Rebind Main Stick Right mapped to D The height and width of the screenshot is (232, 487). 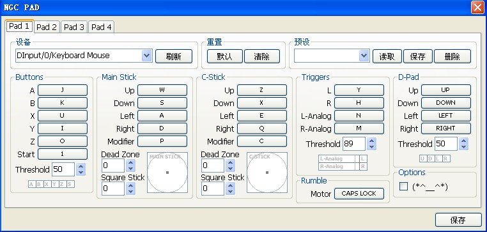point(162,128)
